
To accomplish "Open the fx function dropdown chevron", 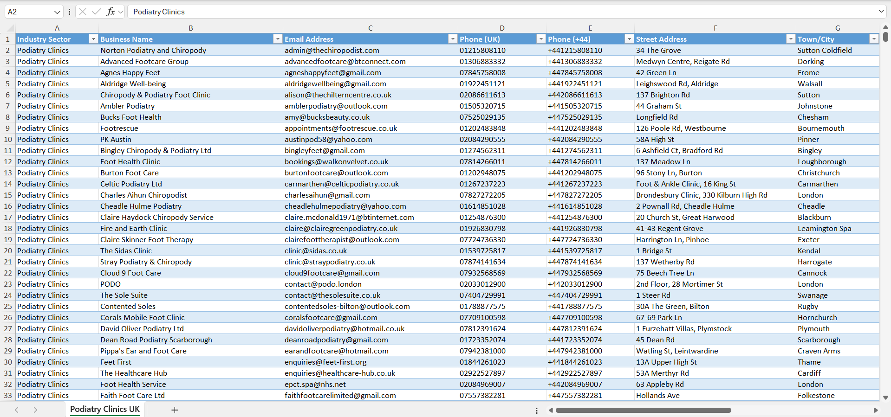I will (x=121, y=12).
